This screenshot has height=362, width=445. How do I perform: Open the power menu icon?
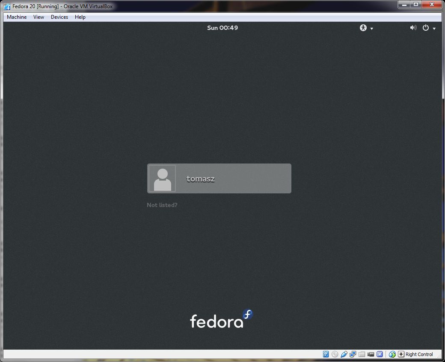[425, 28]
